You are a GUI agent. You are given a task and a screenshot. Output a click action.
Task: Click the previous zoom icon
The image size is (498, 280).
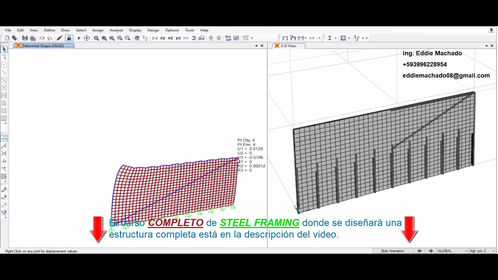pos(112,38)
